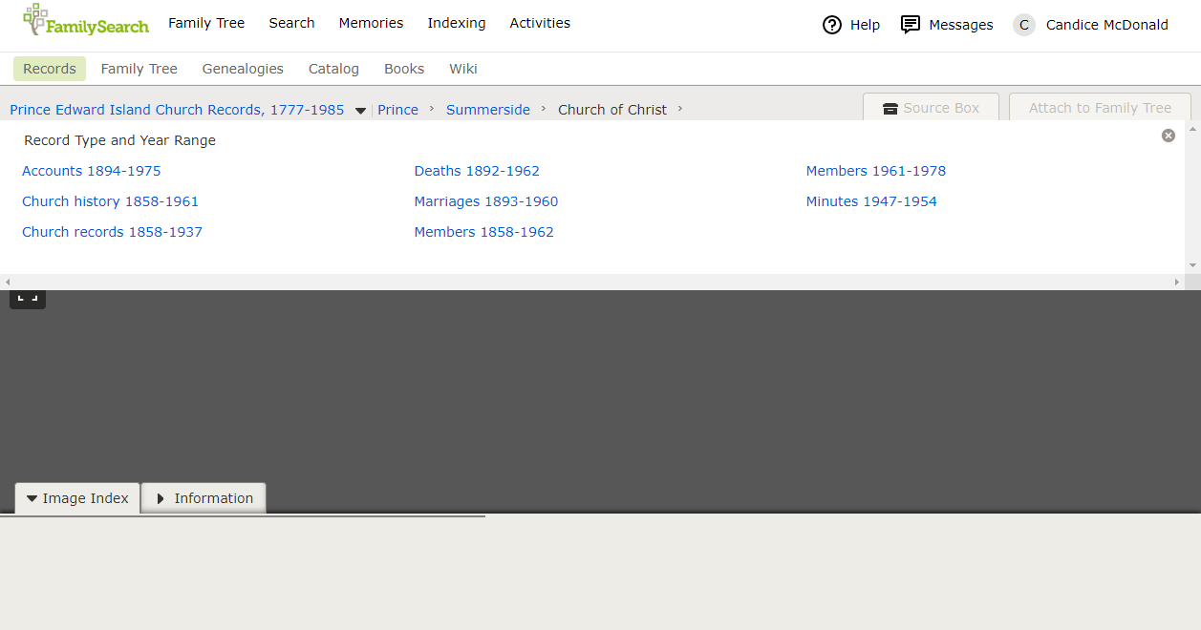This screenshot has height=630, width=1201.
Task: Close the Record Type panel
Action: 1168,136
